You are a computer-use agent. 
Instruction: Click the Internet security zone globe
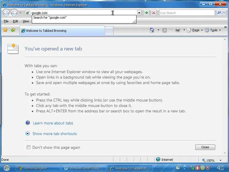(158, 159)
